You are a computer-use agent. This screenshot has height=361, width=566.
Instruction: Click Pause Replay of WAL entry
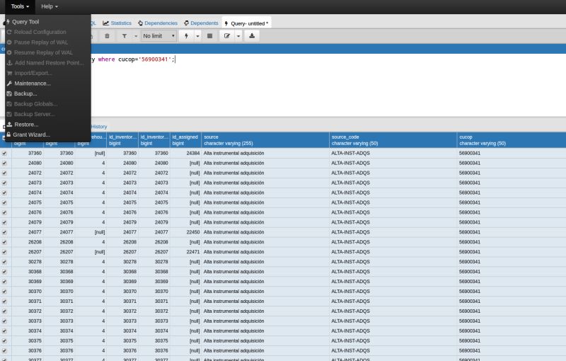[47, 42]
